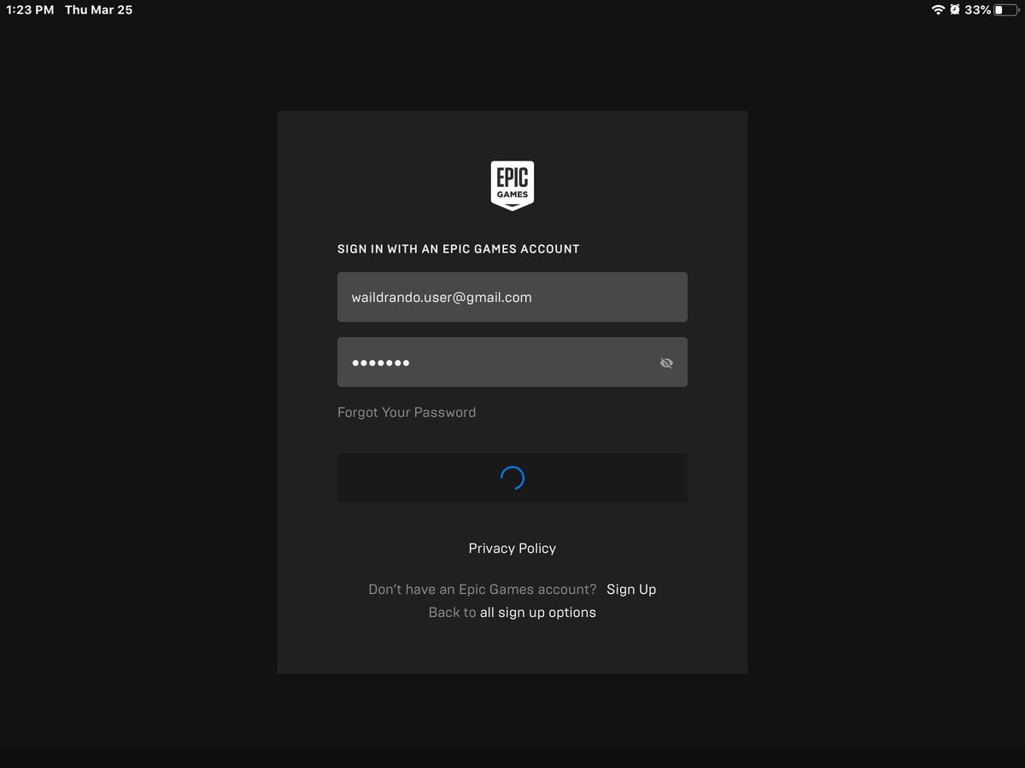
Task: Toggle password visibility eye icon
Action: pos(666,363)
